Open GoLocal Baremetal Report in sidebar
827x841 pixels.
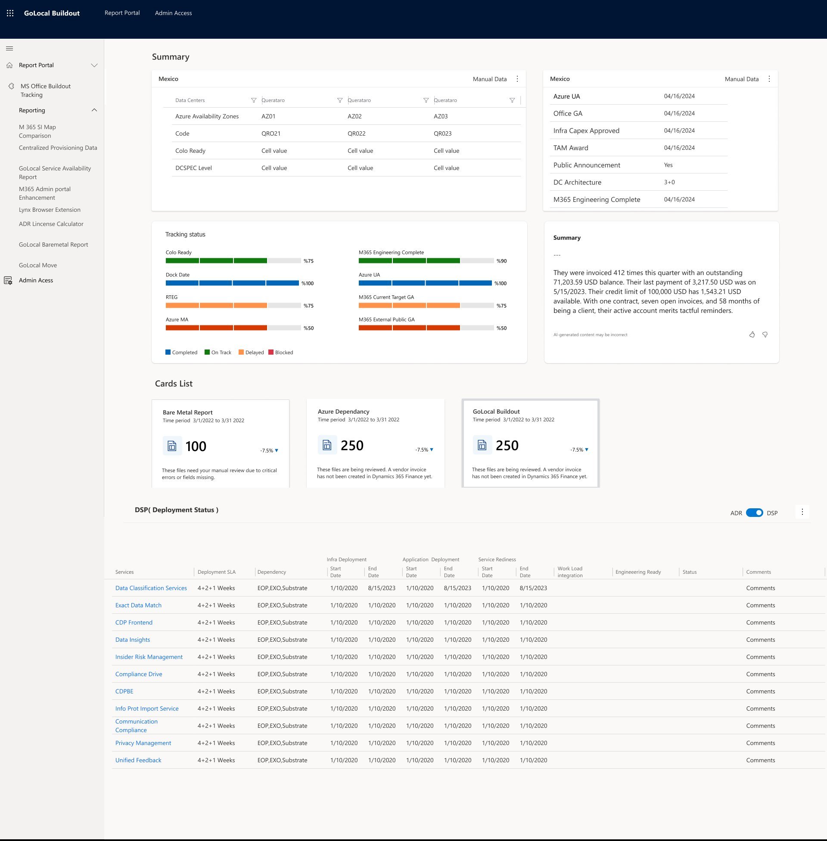53,245
